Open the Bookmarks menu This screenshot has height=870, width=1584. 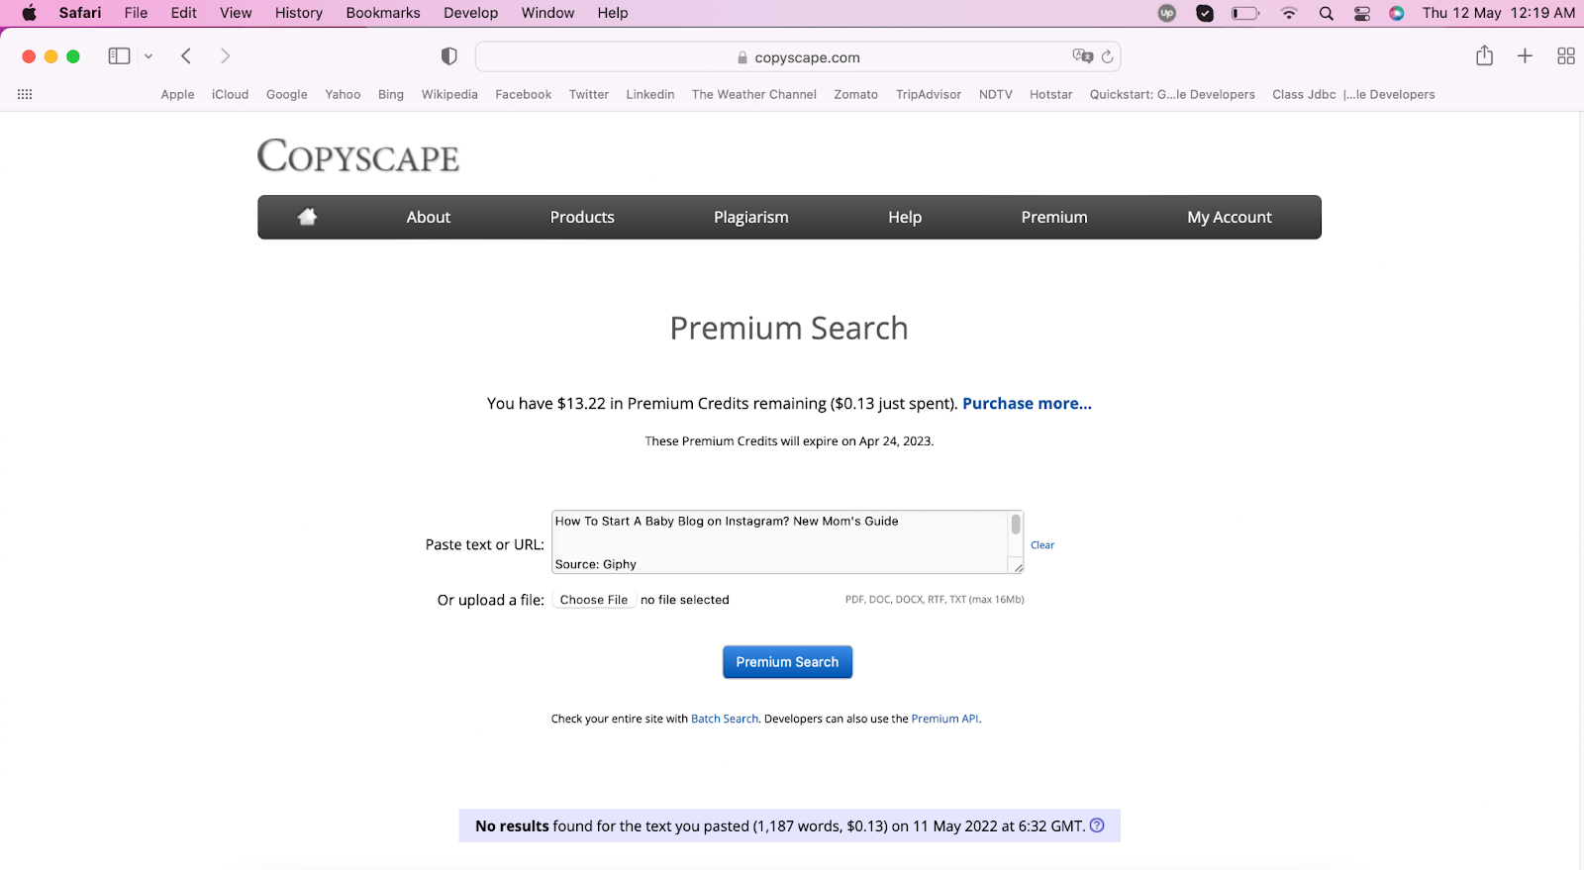[x=383, y=13]
